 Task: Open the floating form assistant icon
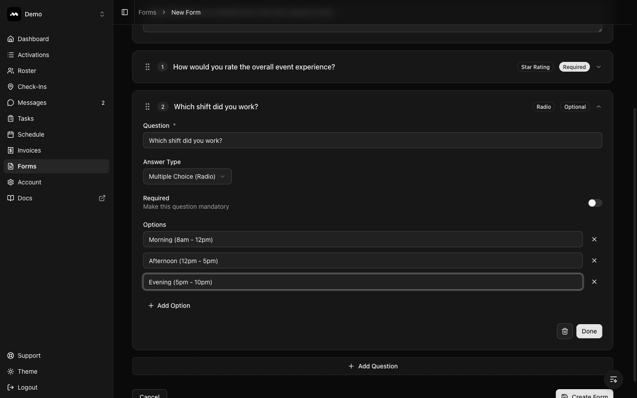pyautogui.click(x=613, y=379)
